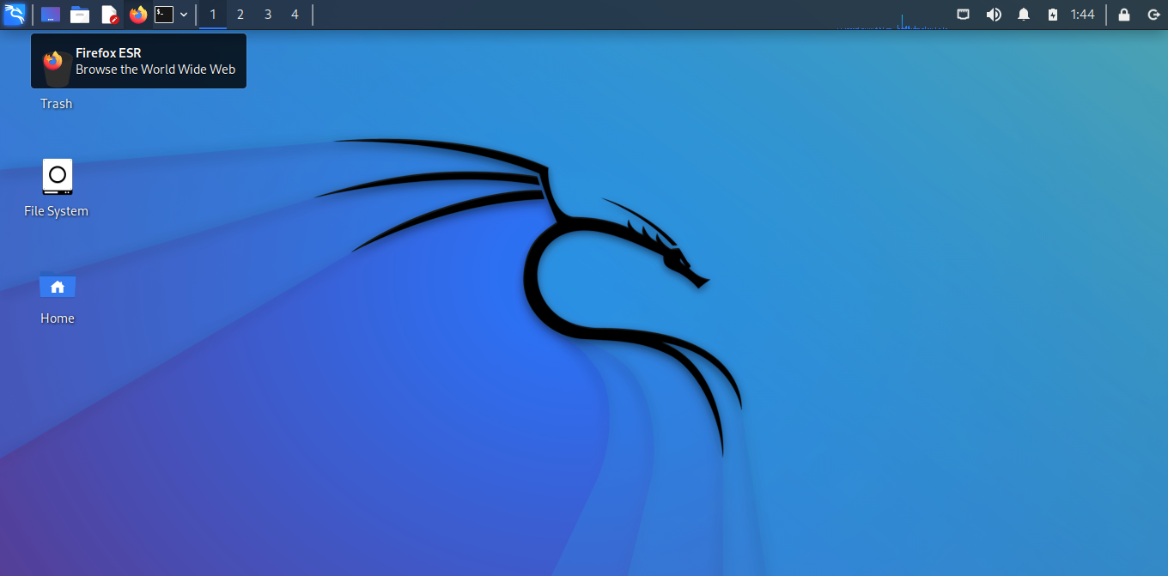Open the file manager from the panel
The height and width of the screenshot is (576, 1168).
80,15
